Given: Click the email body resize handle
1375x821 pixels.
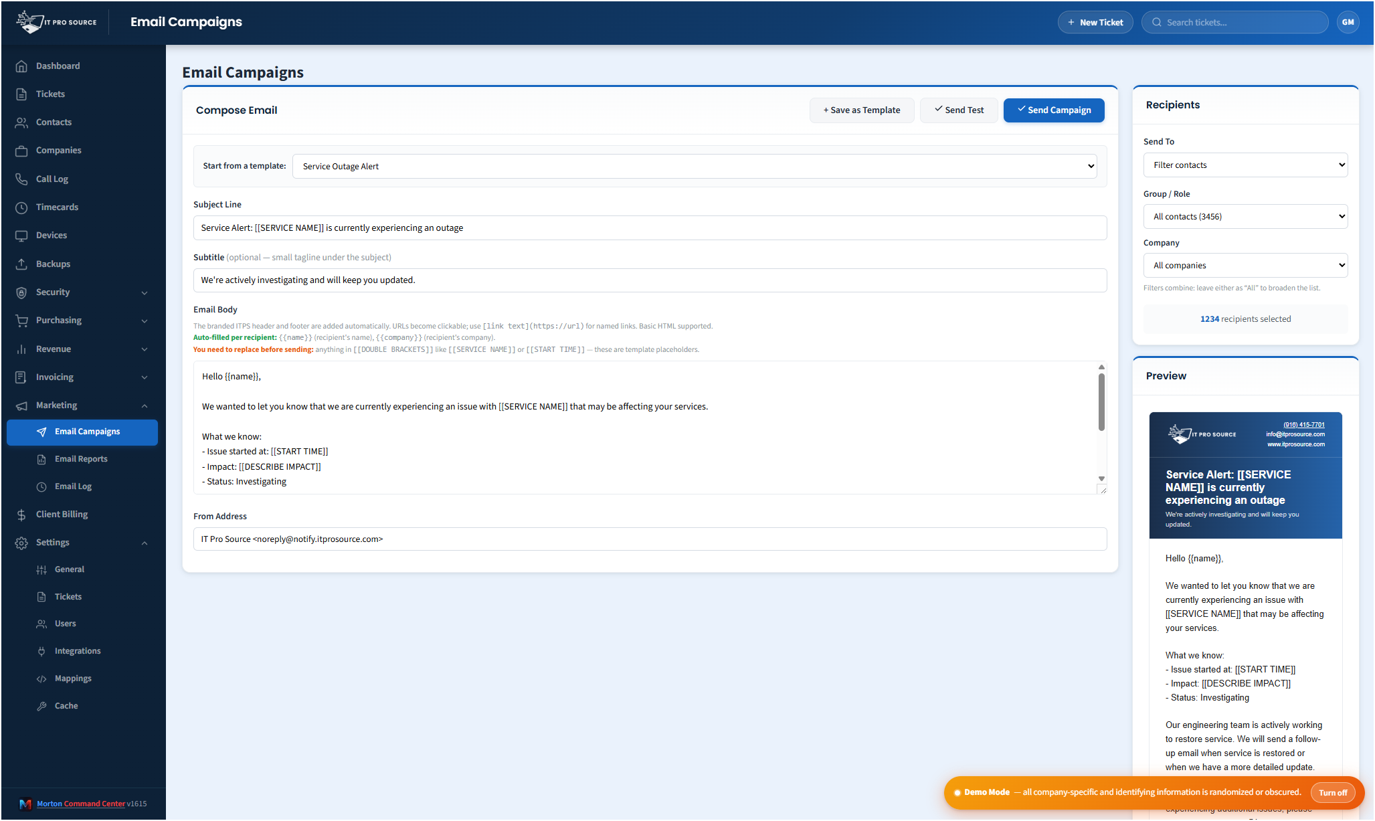Looking at the screenshot, I should tap(1102, 490).
